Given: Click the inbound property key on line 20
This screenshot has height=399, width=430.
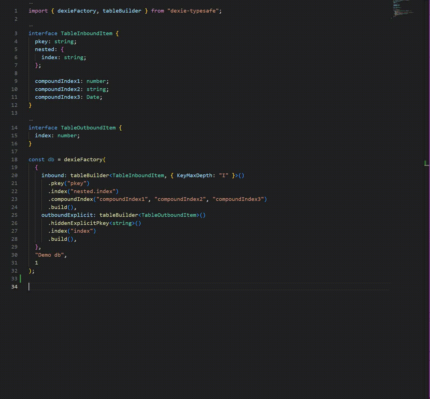Looking at the screenshot, I should coord(53,176).
